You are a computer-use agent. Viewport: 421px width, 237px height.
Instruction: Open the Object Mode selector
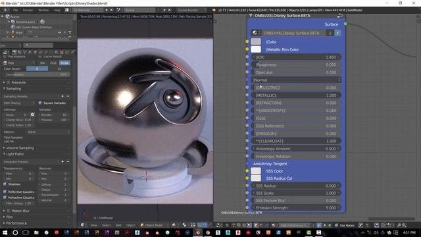point(154,225)
